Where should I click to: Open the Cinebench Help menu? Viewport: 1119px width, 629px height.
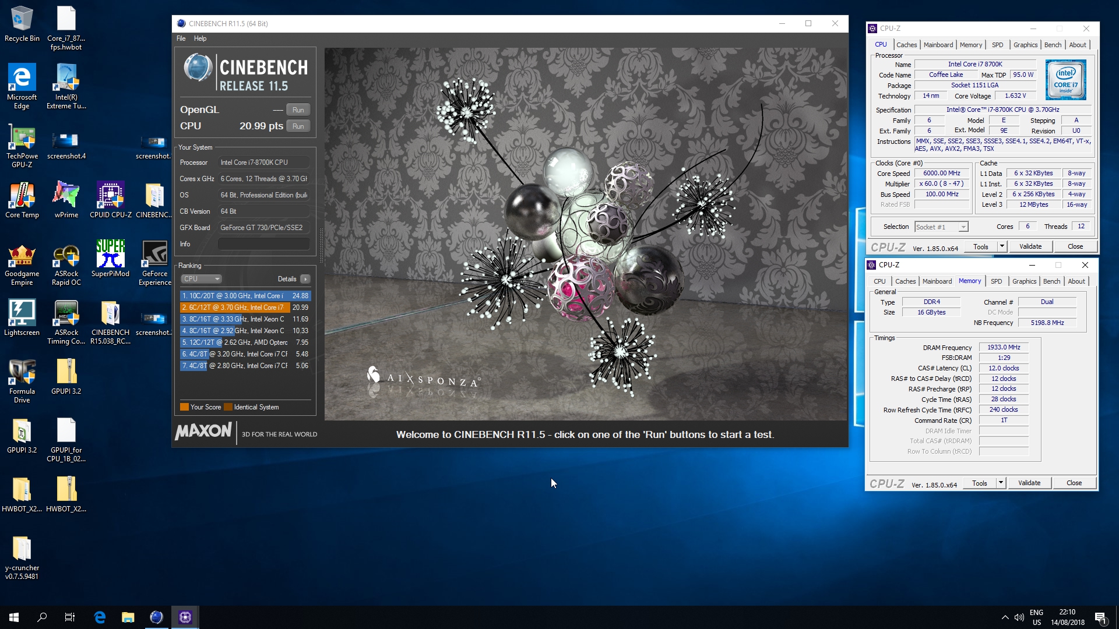[x=200, y=38]
